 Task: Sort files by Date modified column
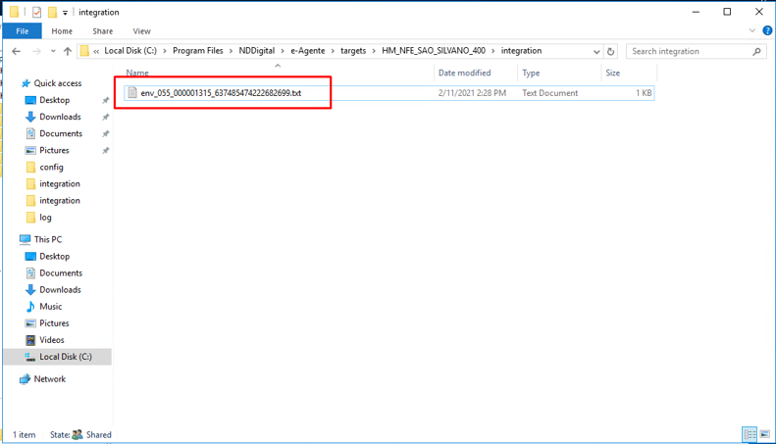coord(465,73)
